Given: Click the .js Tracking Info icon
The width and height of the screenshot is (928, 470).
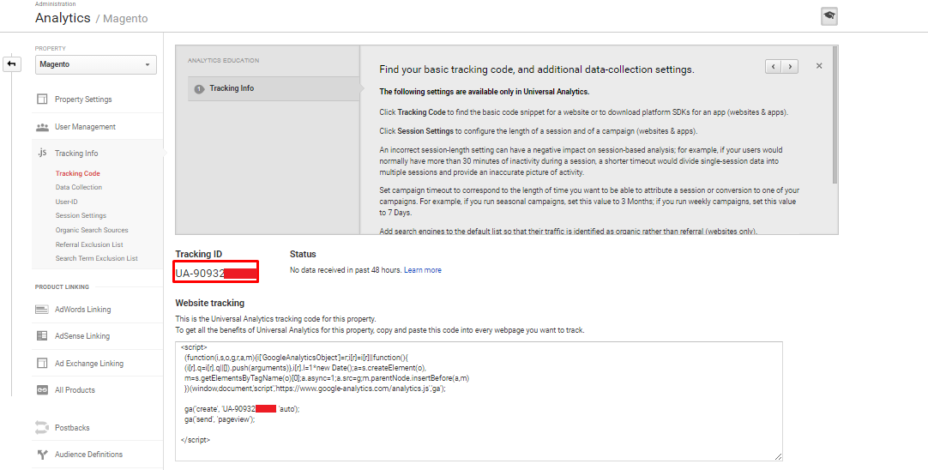Looking at the screenshot, I should (x=42, y=153).
